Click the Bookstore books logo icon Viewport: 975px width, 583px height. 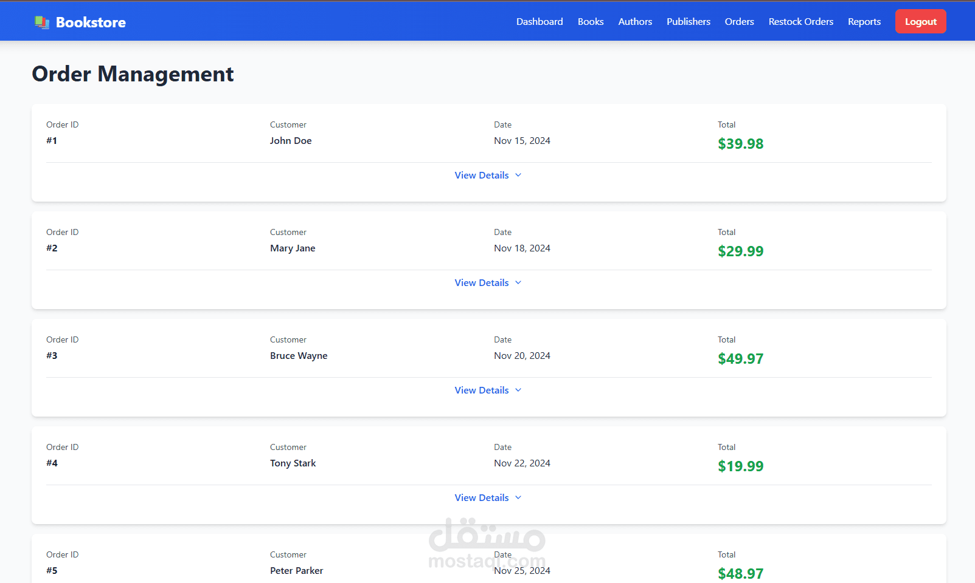42,22
